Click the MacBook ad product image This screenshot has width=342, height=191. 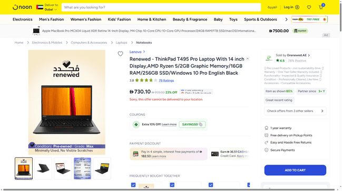tap(36, 31)
